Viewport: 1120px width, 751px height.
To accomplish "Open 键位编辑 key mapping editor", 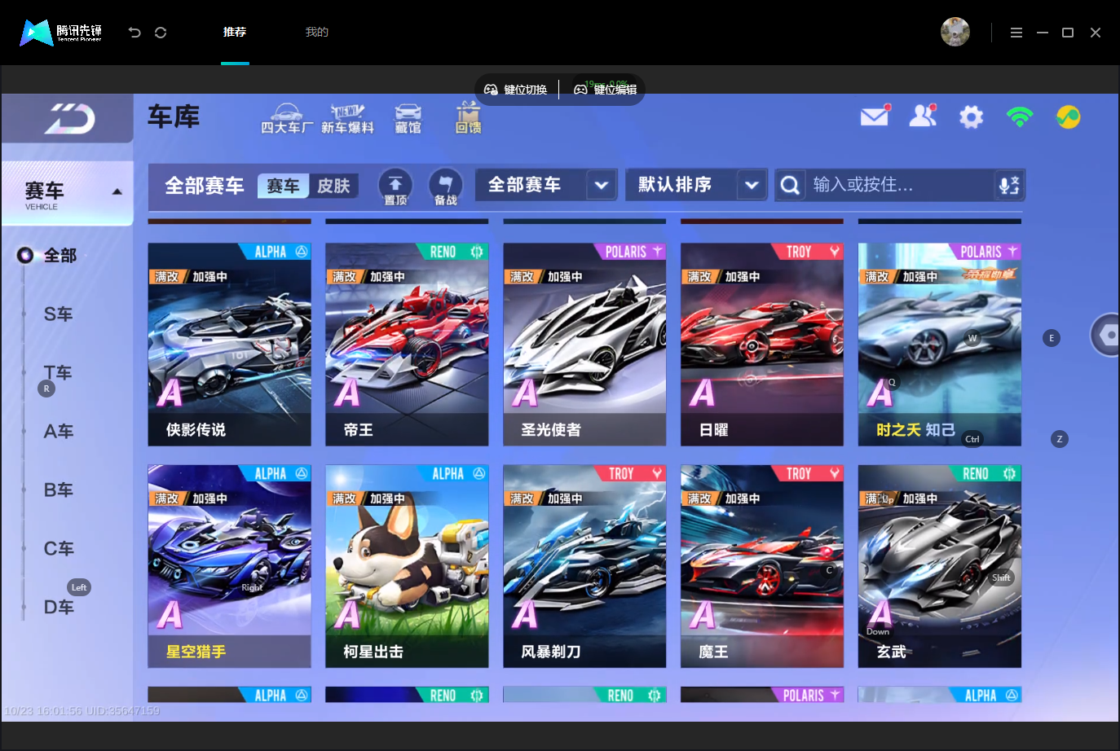I will tap(606, 90).
